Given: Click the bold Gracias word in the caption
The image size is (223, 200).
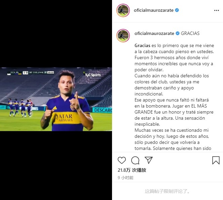Looking at the screenshot, I should [x=142, y=45].
